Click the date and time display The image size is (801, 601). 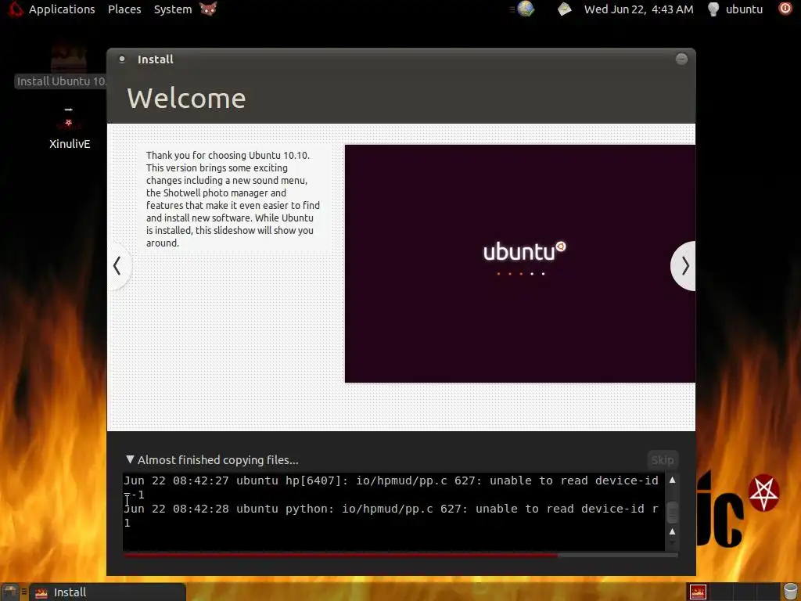click(638, 9)
